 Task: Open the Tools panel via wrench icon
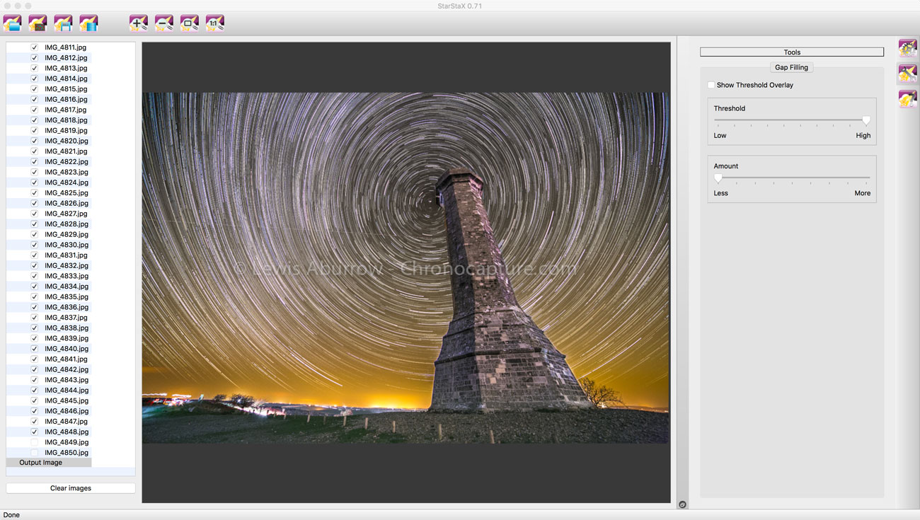pyautogui.click(x=907, y=74)
